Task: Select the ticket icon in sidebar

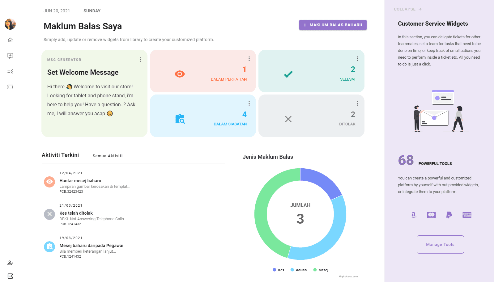Action: (x=10, y=87)
